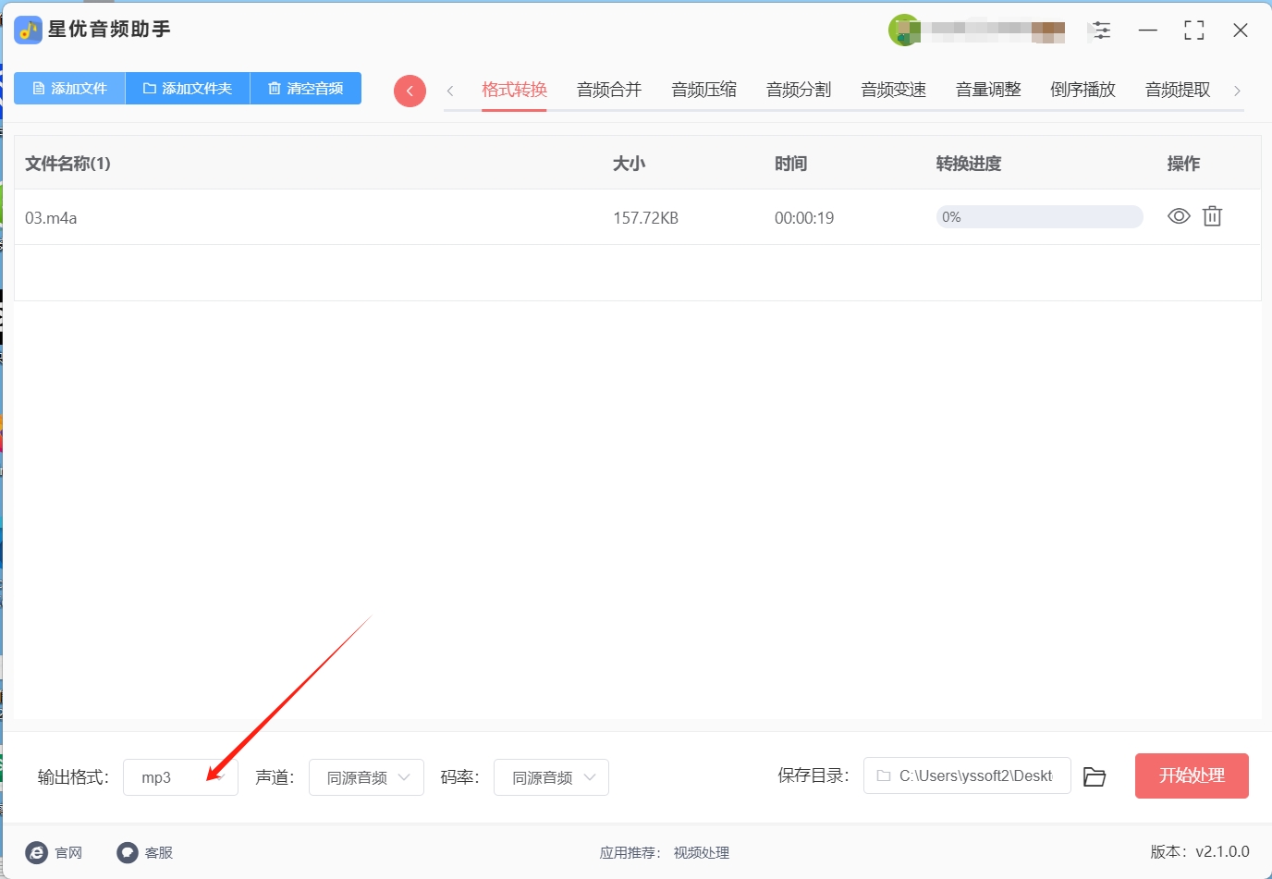Maximize the 星优音频助手 window
Viewport: 1272px width, 879px height.
(x=1194, y=31)
